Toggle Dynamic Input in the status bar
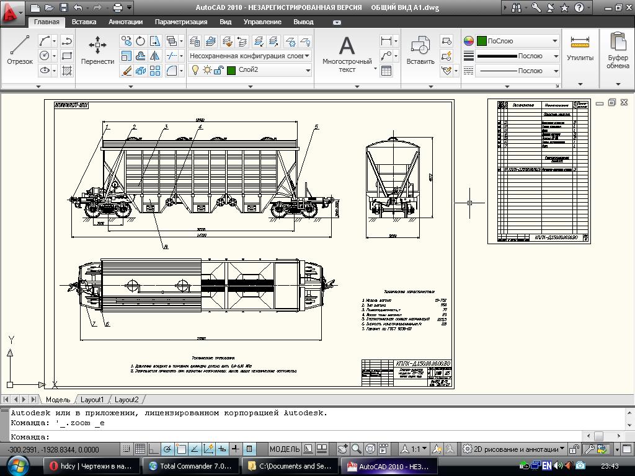Viewport: 635px width, 476px height. [x=223, y=449]
